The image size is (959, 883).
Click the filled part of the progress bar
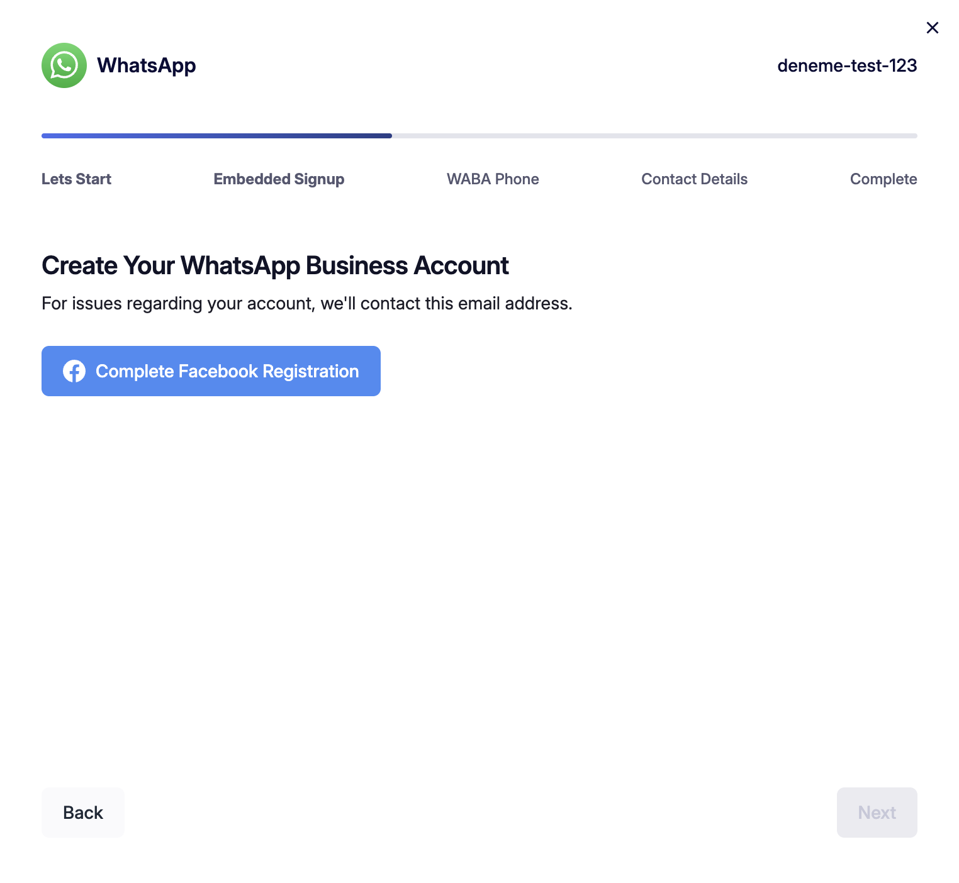216,136
